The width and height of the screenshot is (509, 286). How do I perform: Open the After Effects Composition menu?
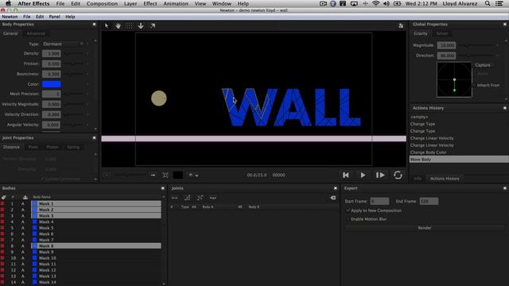tap(102, 3)
